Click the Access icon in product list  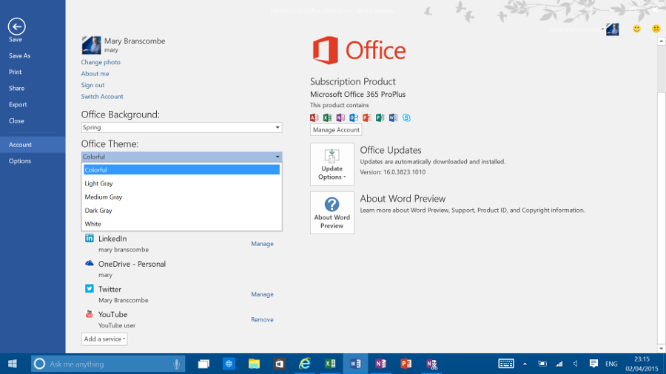point(314,118)
